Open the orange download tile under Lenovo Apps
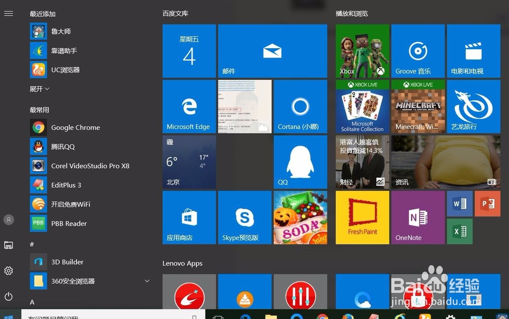The height and width of the screenshot is (319, 509). point(245,292)
